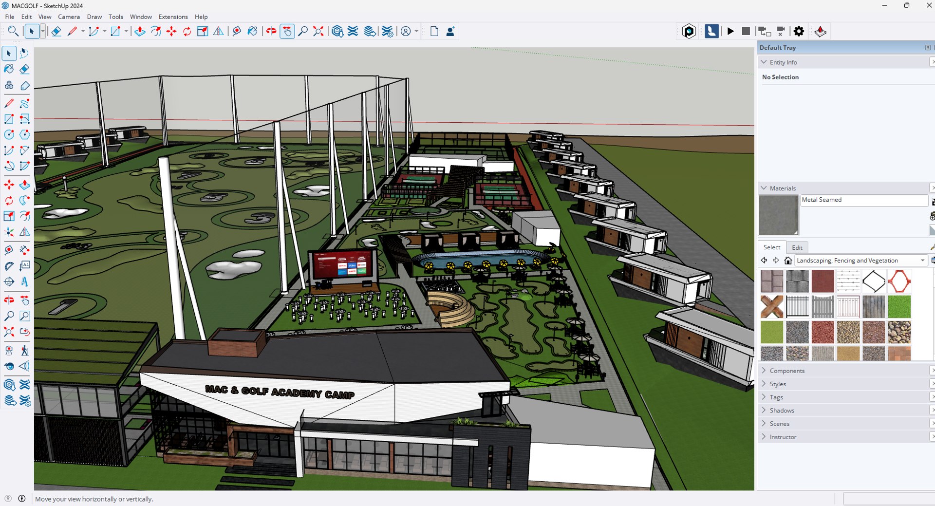The image size is (935, 506).
Task: Open the account profile dropdown arrow
Action: pos(416,31)
